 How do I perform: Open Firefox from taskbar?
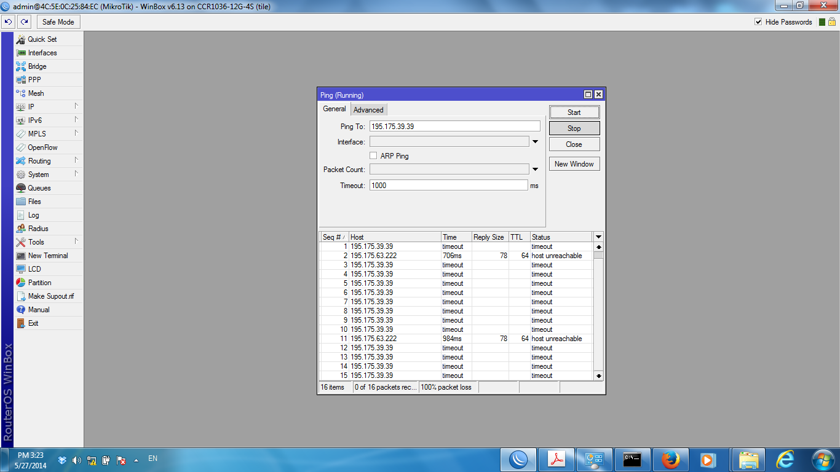coord(671,460)
